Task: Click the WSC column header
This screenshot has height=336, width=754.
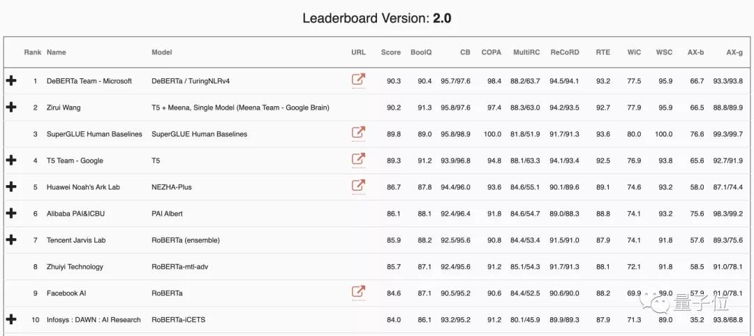Action: click(x=664, y=52)
